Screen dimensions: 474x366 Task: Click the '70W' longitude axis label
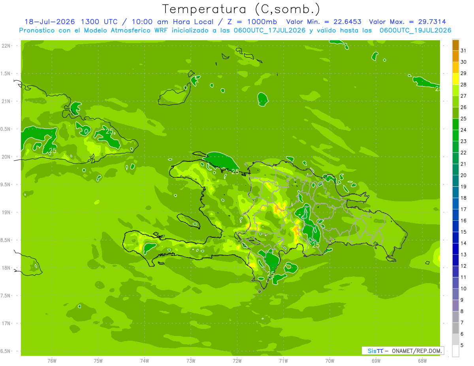click(329, 361)
